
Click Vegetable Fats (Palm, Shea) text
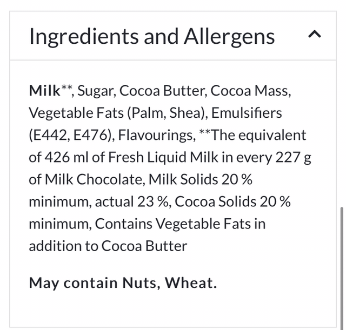click(117, 113)
